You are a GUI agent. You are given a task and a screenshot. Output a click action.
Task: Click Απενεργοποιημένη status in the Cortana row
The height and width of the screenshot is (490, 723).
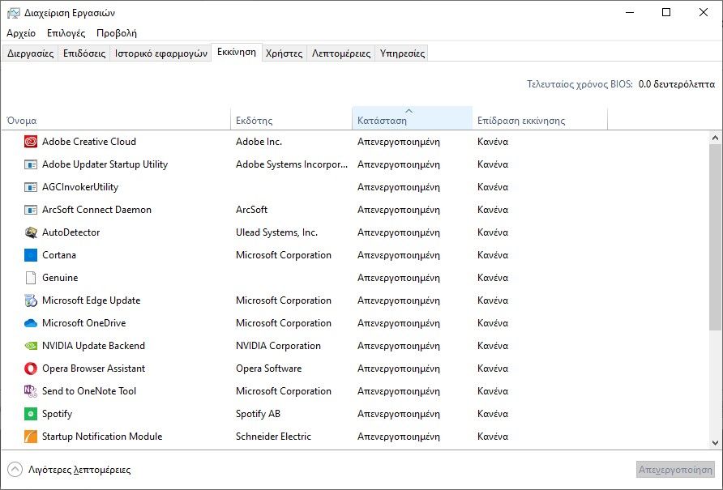coord(399,255)
